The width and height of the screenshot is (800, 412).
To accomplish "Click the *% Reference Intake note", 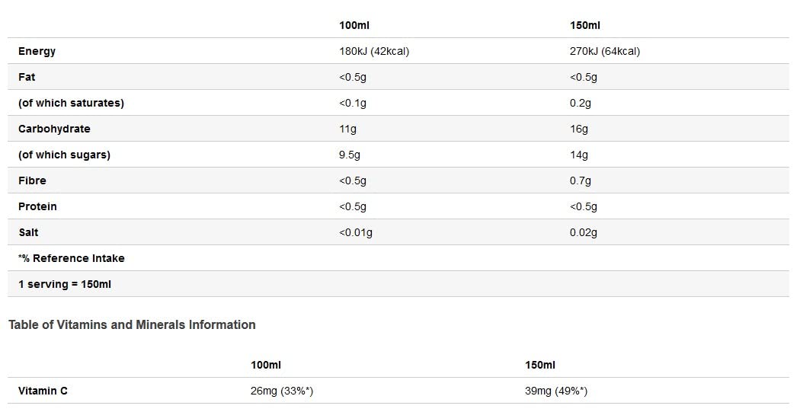I will [x=71, y=258].
